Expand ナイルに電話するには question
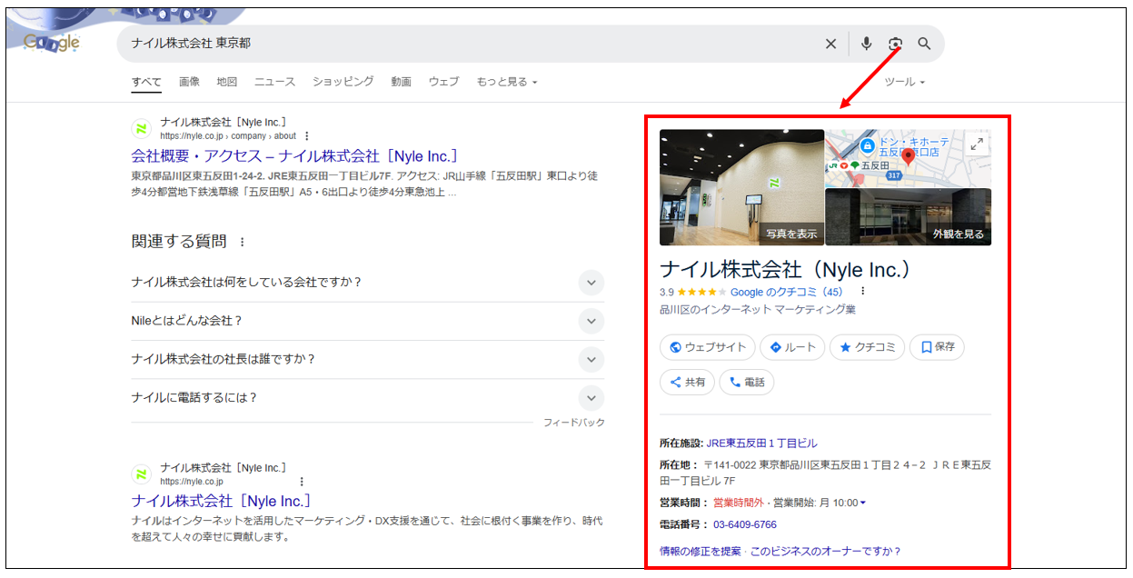Screen dimensions: 1133x578 [591, 397]
